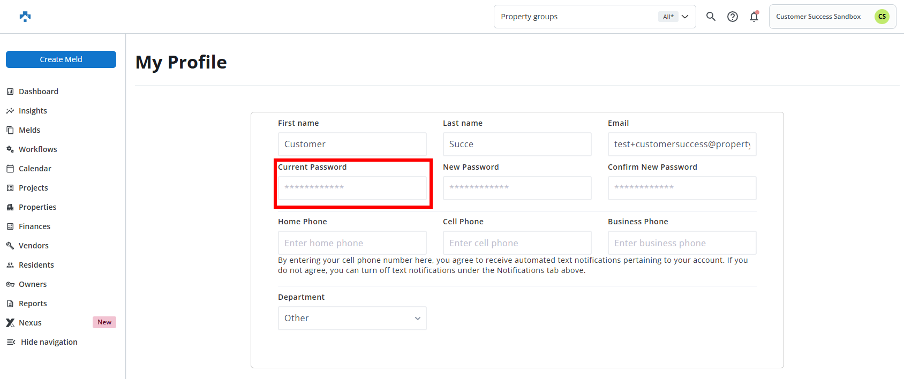Open search with the magnifier icon
Viewport: 904px width, 379px height.
(711, 17)
